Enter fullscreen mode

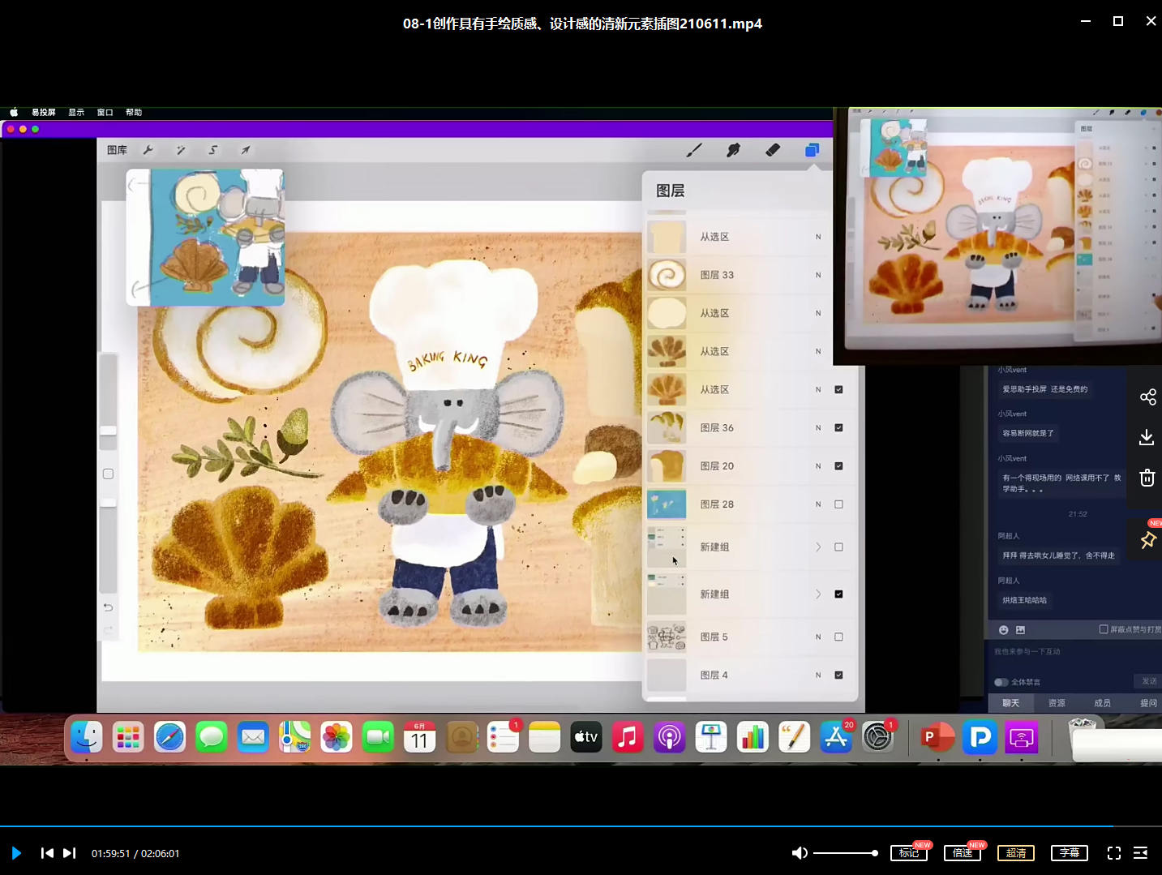click(1114, 853)
